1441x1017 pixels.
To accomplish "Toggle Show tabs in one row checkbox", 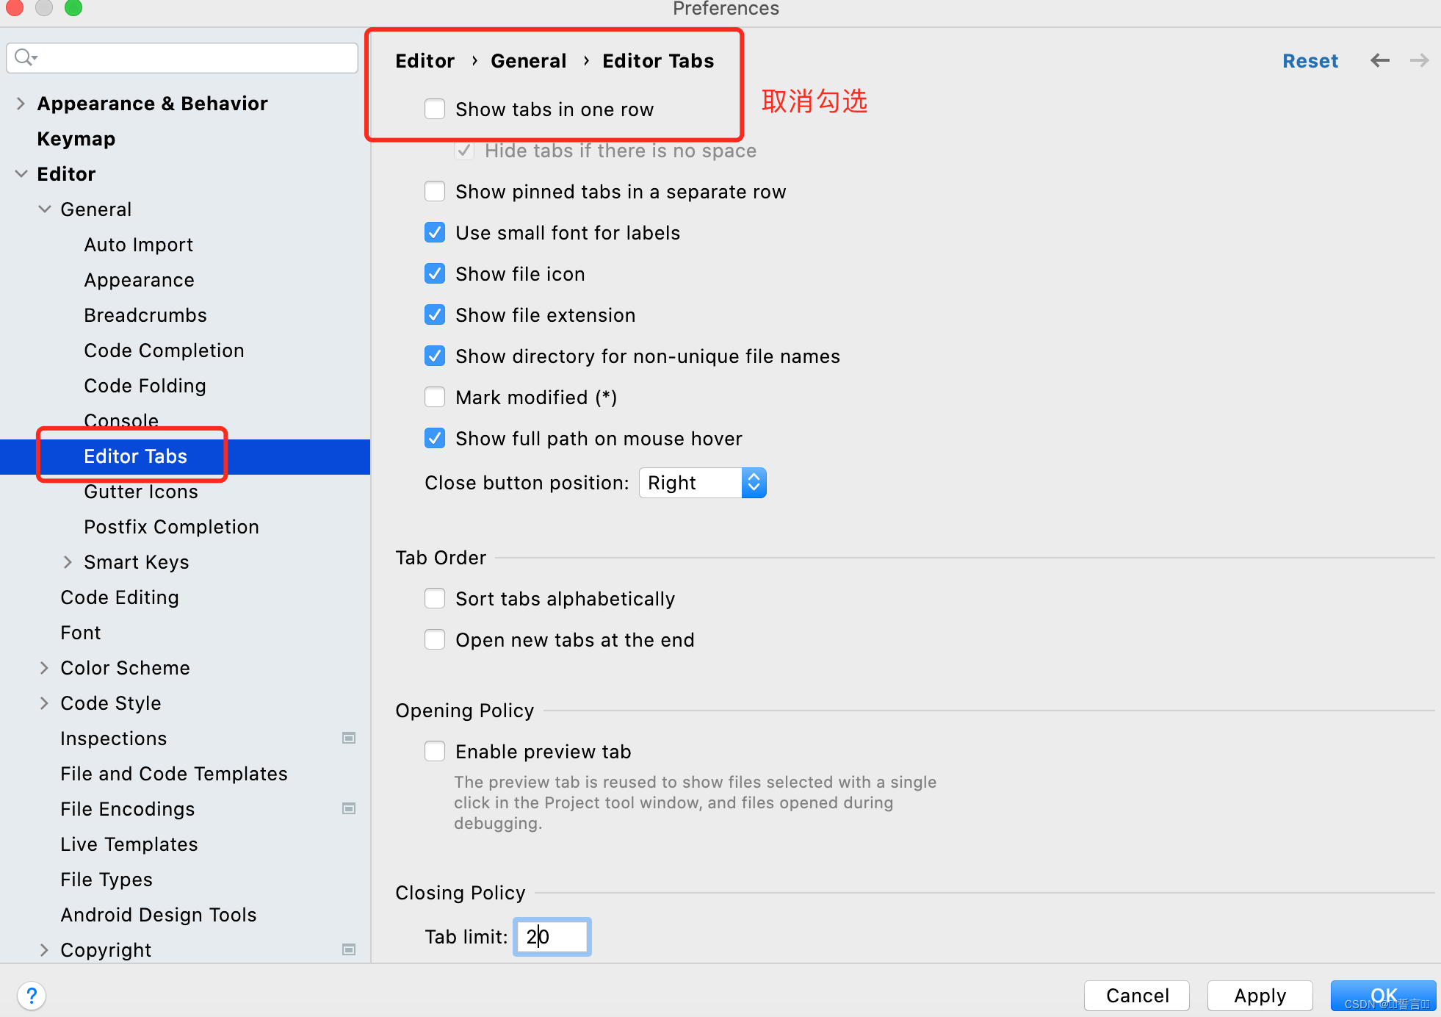I will coord(436,109).
